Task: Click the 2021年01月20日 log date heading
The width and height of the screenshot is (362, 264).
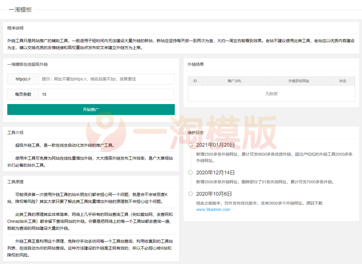Action: pos(216,145)
